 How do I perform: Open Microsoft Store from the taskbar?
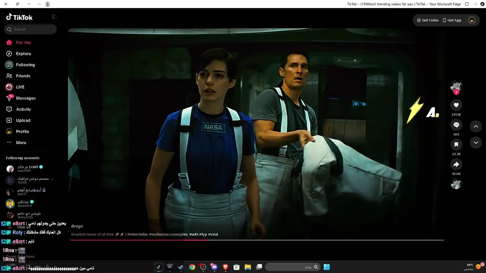(x=237, y=267)
